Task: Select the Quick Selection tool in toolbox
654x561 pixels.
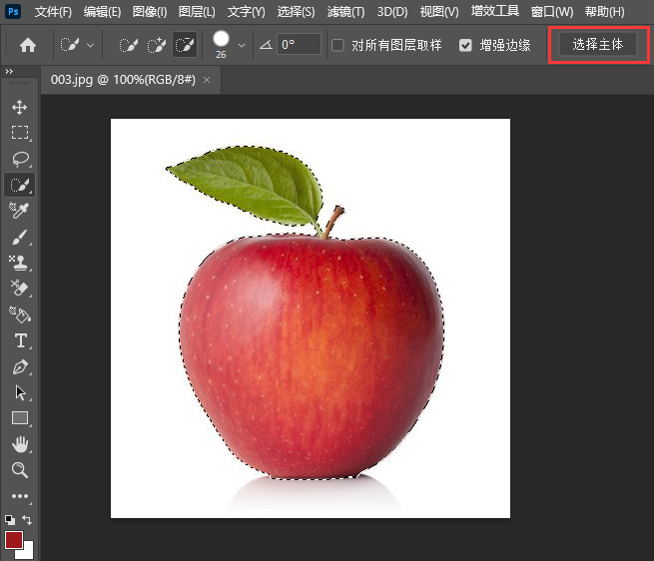Action: [x=20, y=185]
